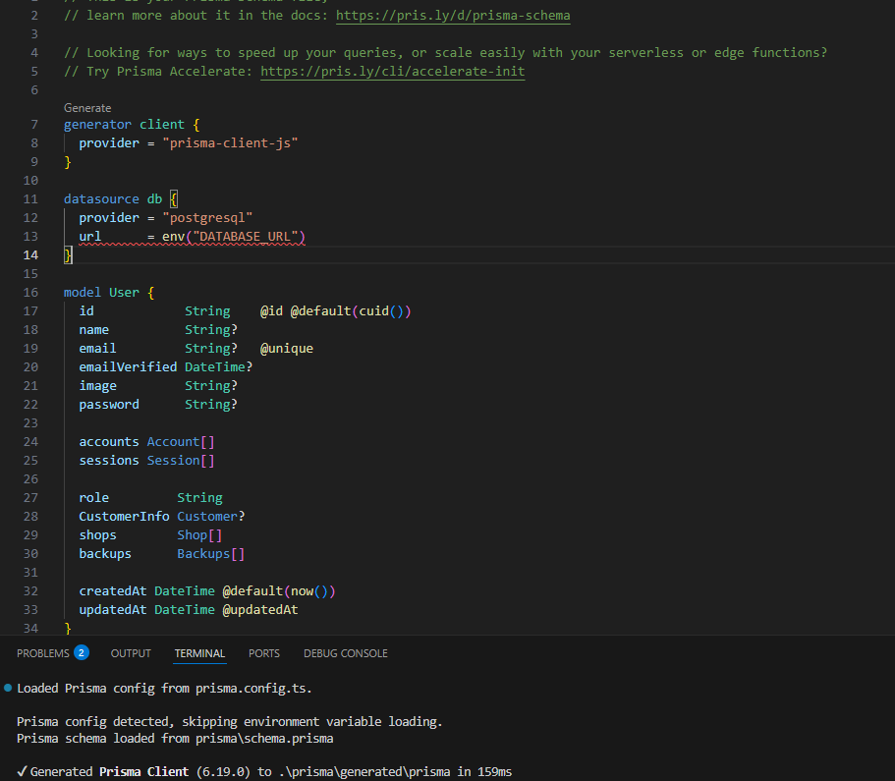Image resolution: width=895 pixels, height=781 pixels.
Task: Click the underlined "DATABASE_URL" string
Action: coord(246,237)
